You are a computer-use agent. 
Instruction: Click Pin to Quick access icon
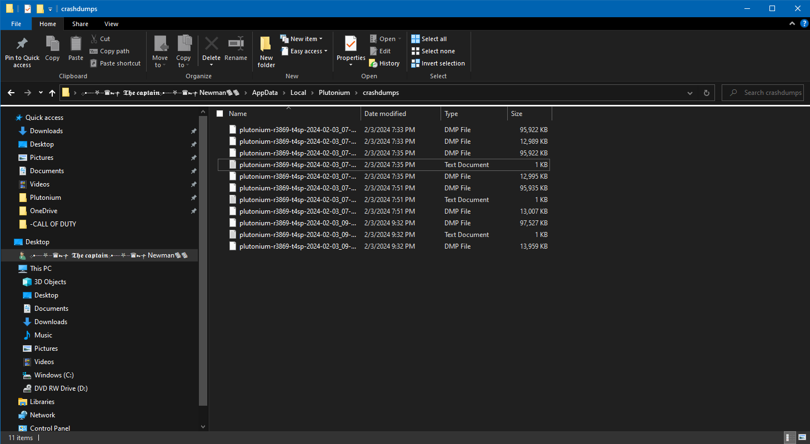22,44
